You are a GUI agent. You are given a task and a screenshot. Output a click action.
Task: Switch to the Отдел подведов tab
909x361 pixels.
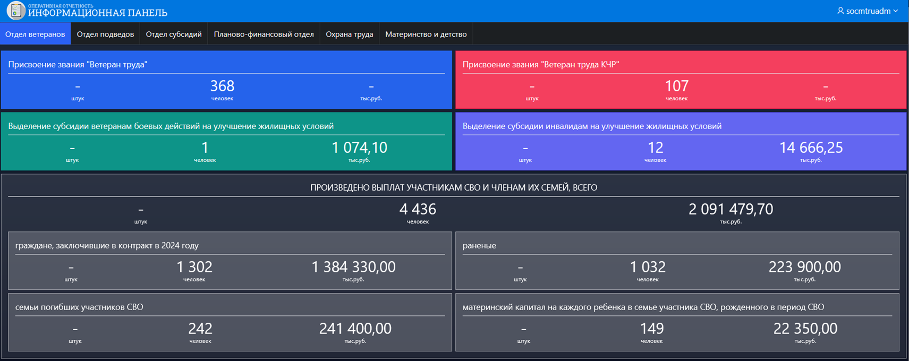click(x=105, y=34)
